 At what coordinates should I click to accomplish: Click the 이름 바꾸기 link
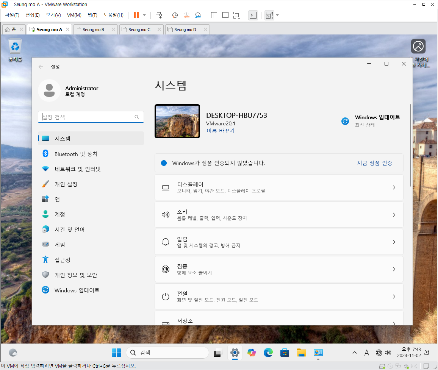click(x=221, y=131)
